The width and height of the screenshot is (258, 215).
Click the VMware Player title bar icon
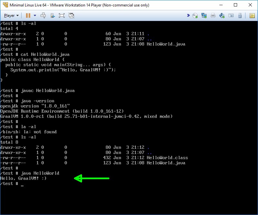pos(5,5)
